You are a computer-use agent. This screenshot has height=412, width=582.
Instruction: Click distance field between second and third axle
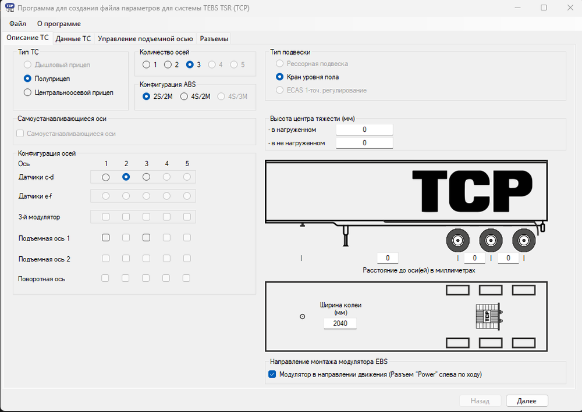click(x=508, y=258)
